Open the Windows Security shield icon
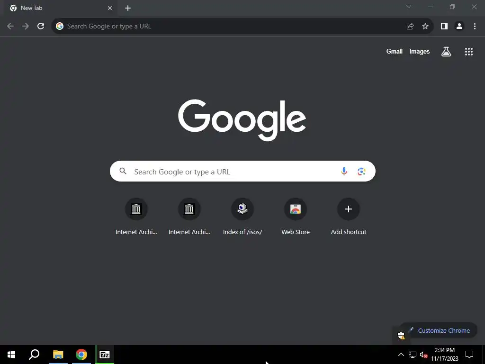This screenshot has width=485, height=364. tap(401, 336)
